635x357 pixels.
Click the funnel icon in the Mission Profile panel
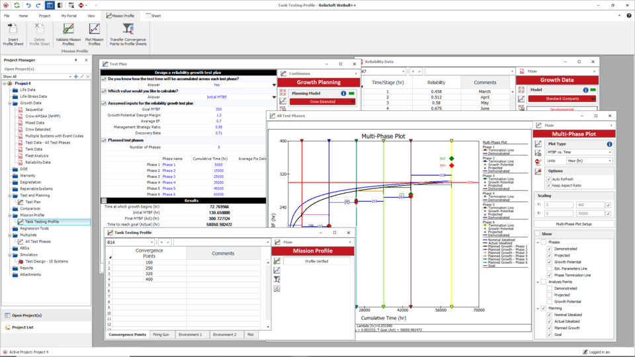(x=277, y=279)
